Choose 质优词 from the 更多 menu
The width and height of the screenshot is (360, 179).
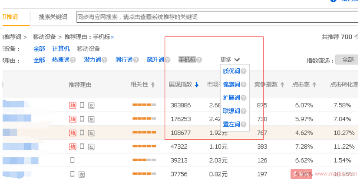(231, 71)
